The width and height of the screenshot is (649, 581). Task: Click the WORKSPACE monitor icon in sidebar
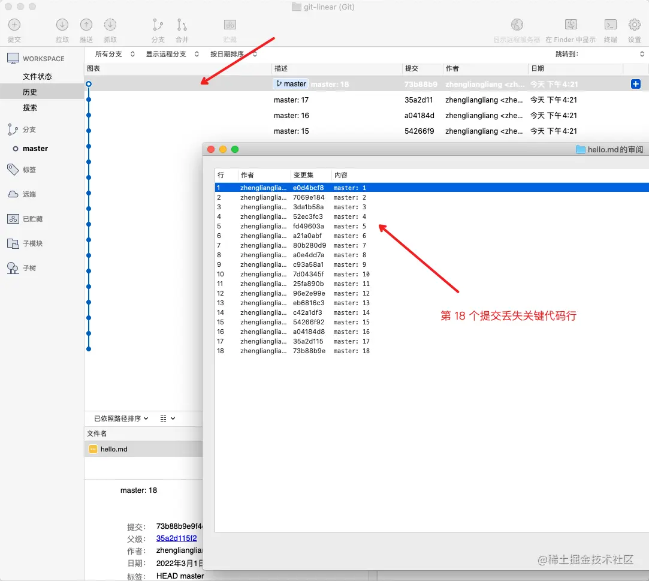[13, 58]
